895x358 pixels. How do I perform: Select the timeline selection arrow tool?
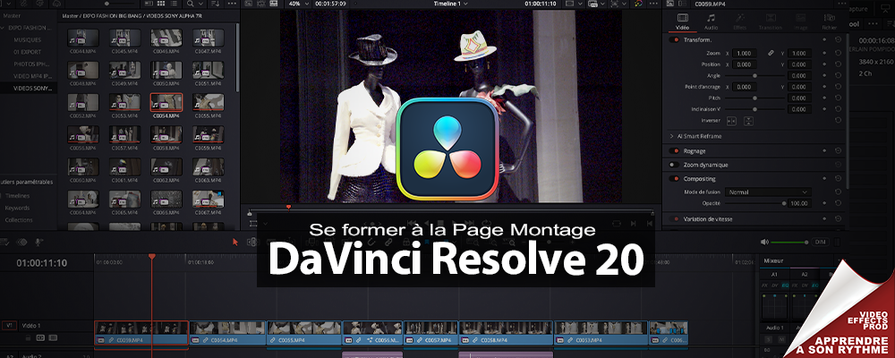pos(235,242)
